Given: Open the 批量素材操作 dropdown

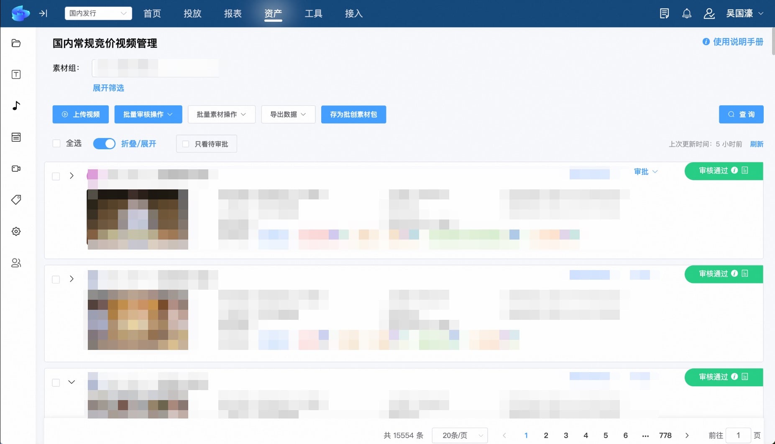Looking at the screenshot, I should coord(222,115).
